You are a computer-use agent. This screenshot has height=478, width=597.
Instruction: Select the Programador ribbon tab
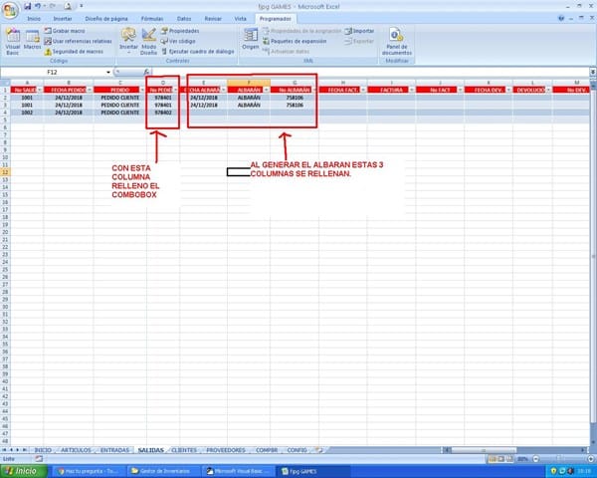point(276,19)
